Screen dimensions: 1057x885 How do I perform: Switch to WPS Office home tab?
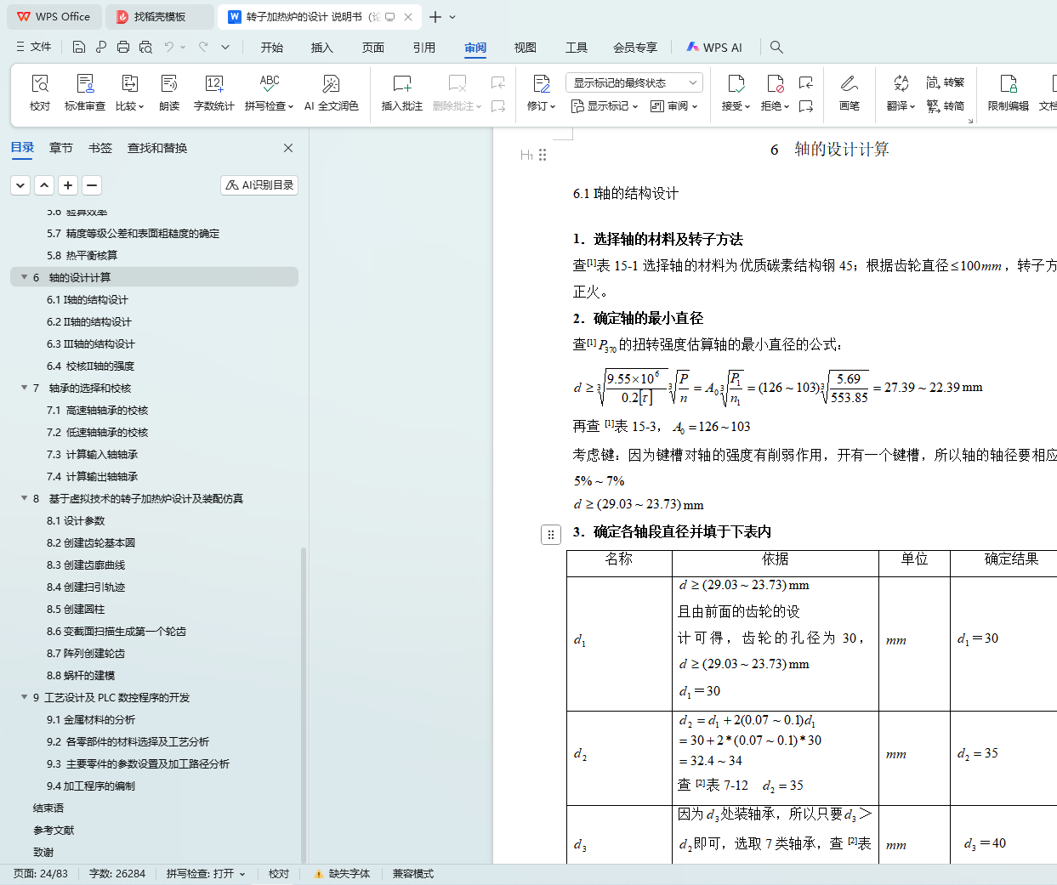[x=54, y=17]
